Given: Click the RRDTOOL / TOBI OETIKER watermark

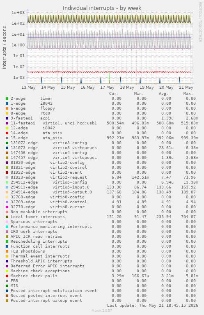Looking at the screenshot, I should 200,22.
